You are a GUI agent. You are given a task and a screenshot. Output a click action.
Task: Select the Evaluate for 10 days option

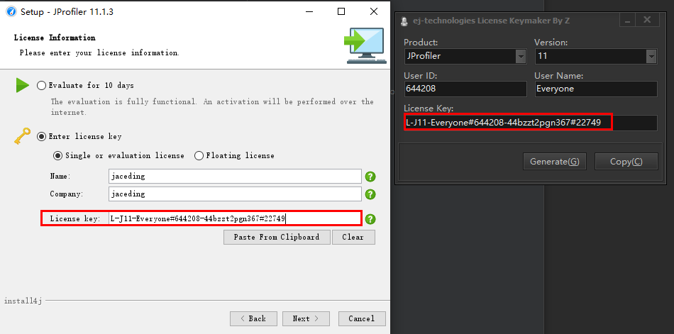41,85
